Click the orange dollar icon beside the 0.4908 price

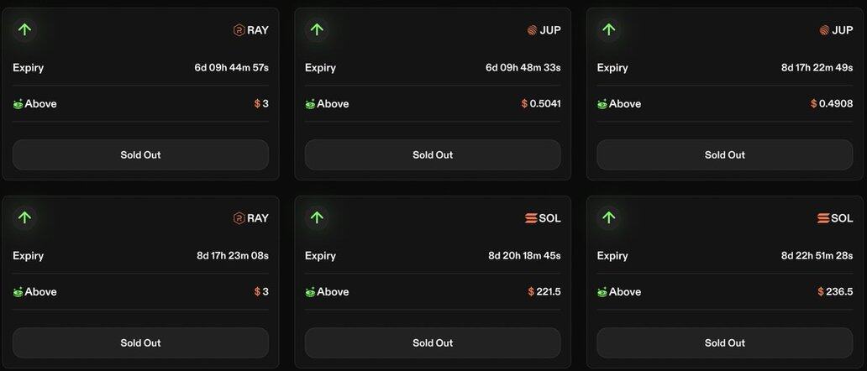pyautogui.click(x=814, y=104)
